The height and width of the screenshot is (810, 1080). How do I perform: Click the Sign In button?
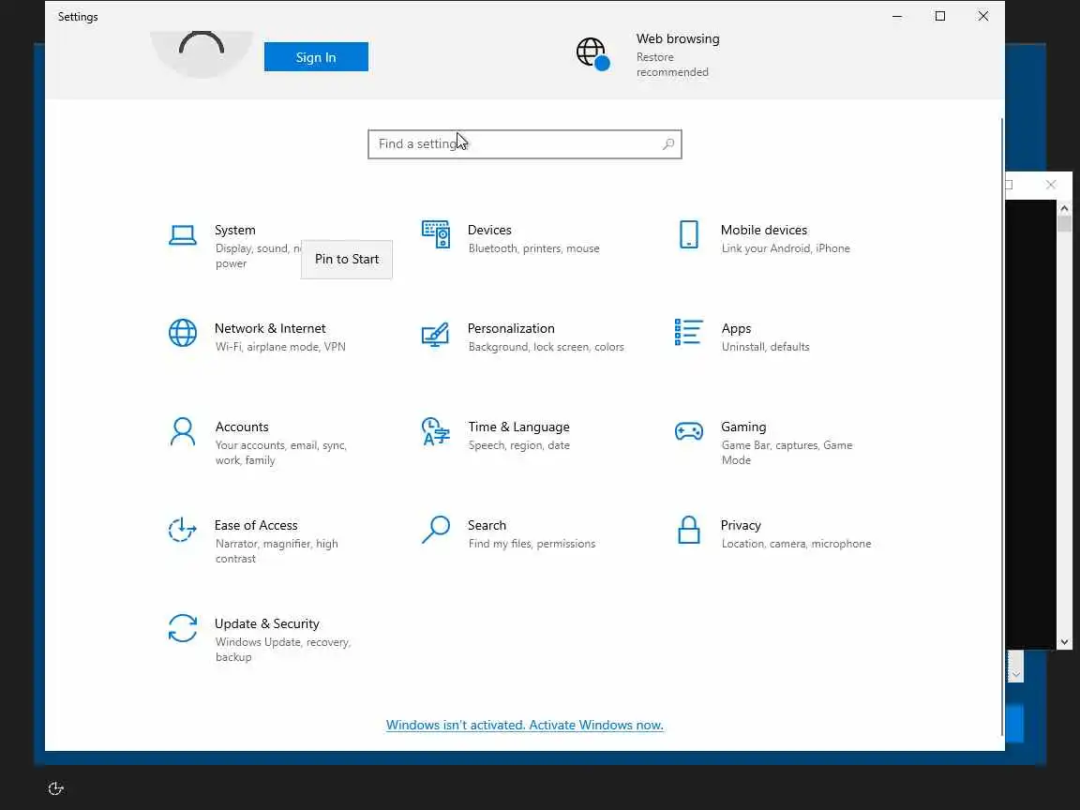[x=316, y=57]
